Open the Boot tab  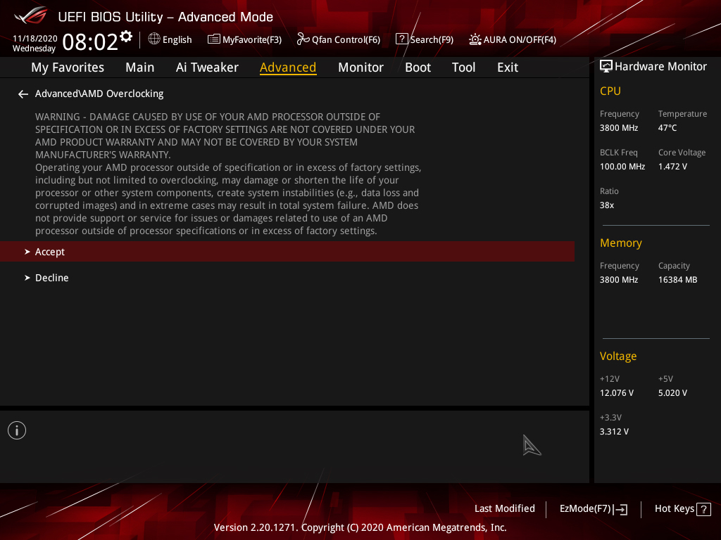click(418, 67)
